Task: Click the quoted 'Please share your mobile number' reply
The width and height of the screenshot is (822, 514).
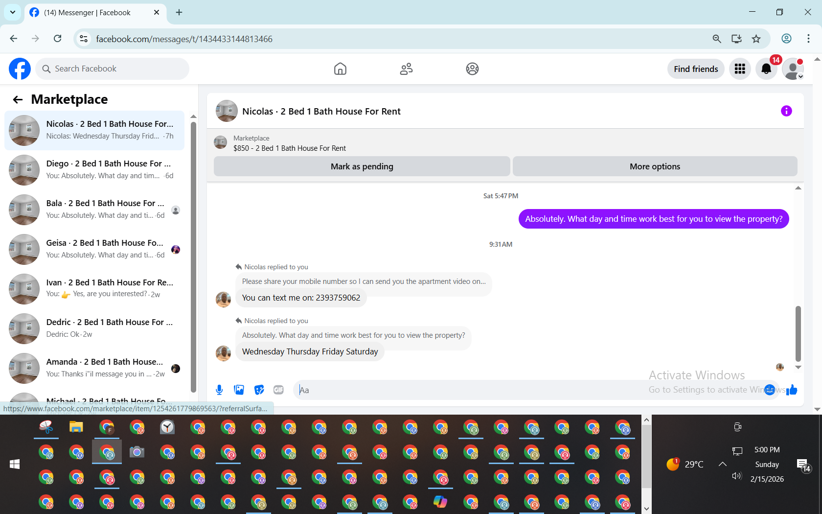Action: [x=364, y=281]
